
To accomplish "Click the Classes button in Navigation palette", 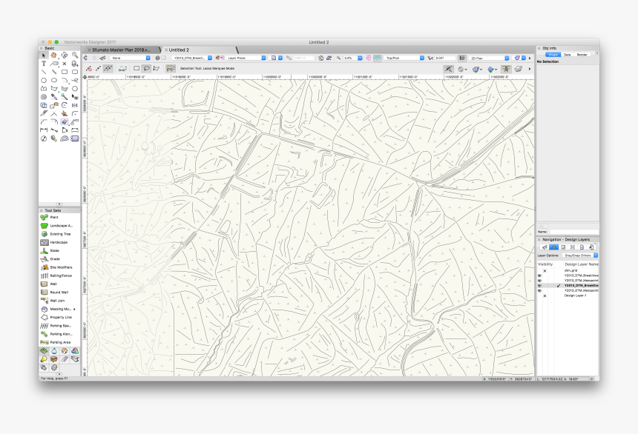I will [x=545, y=247].
